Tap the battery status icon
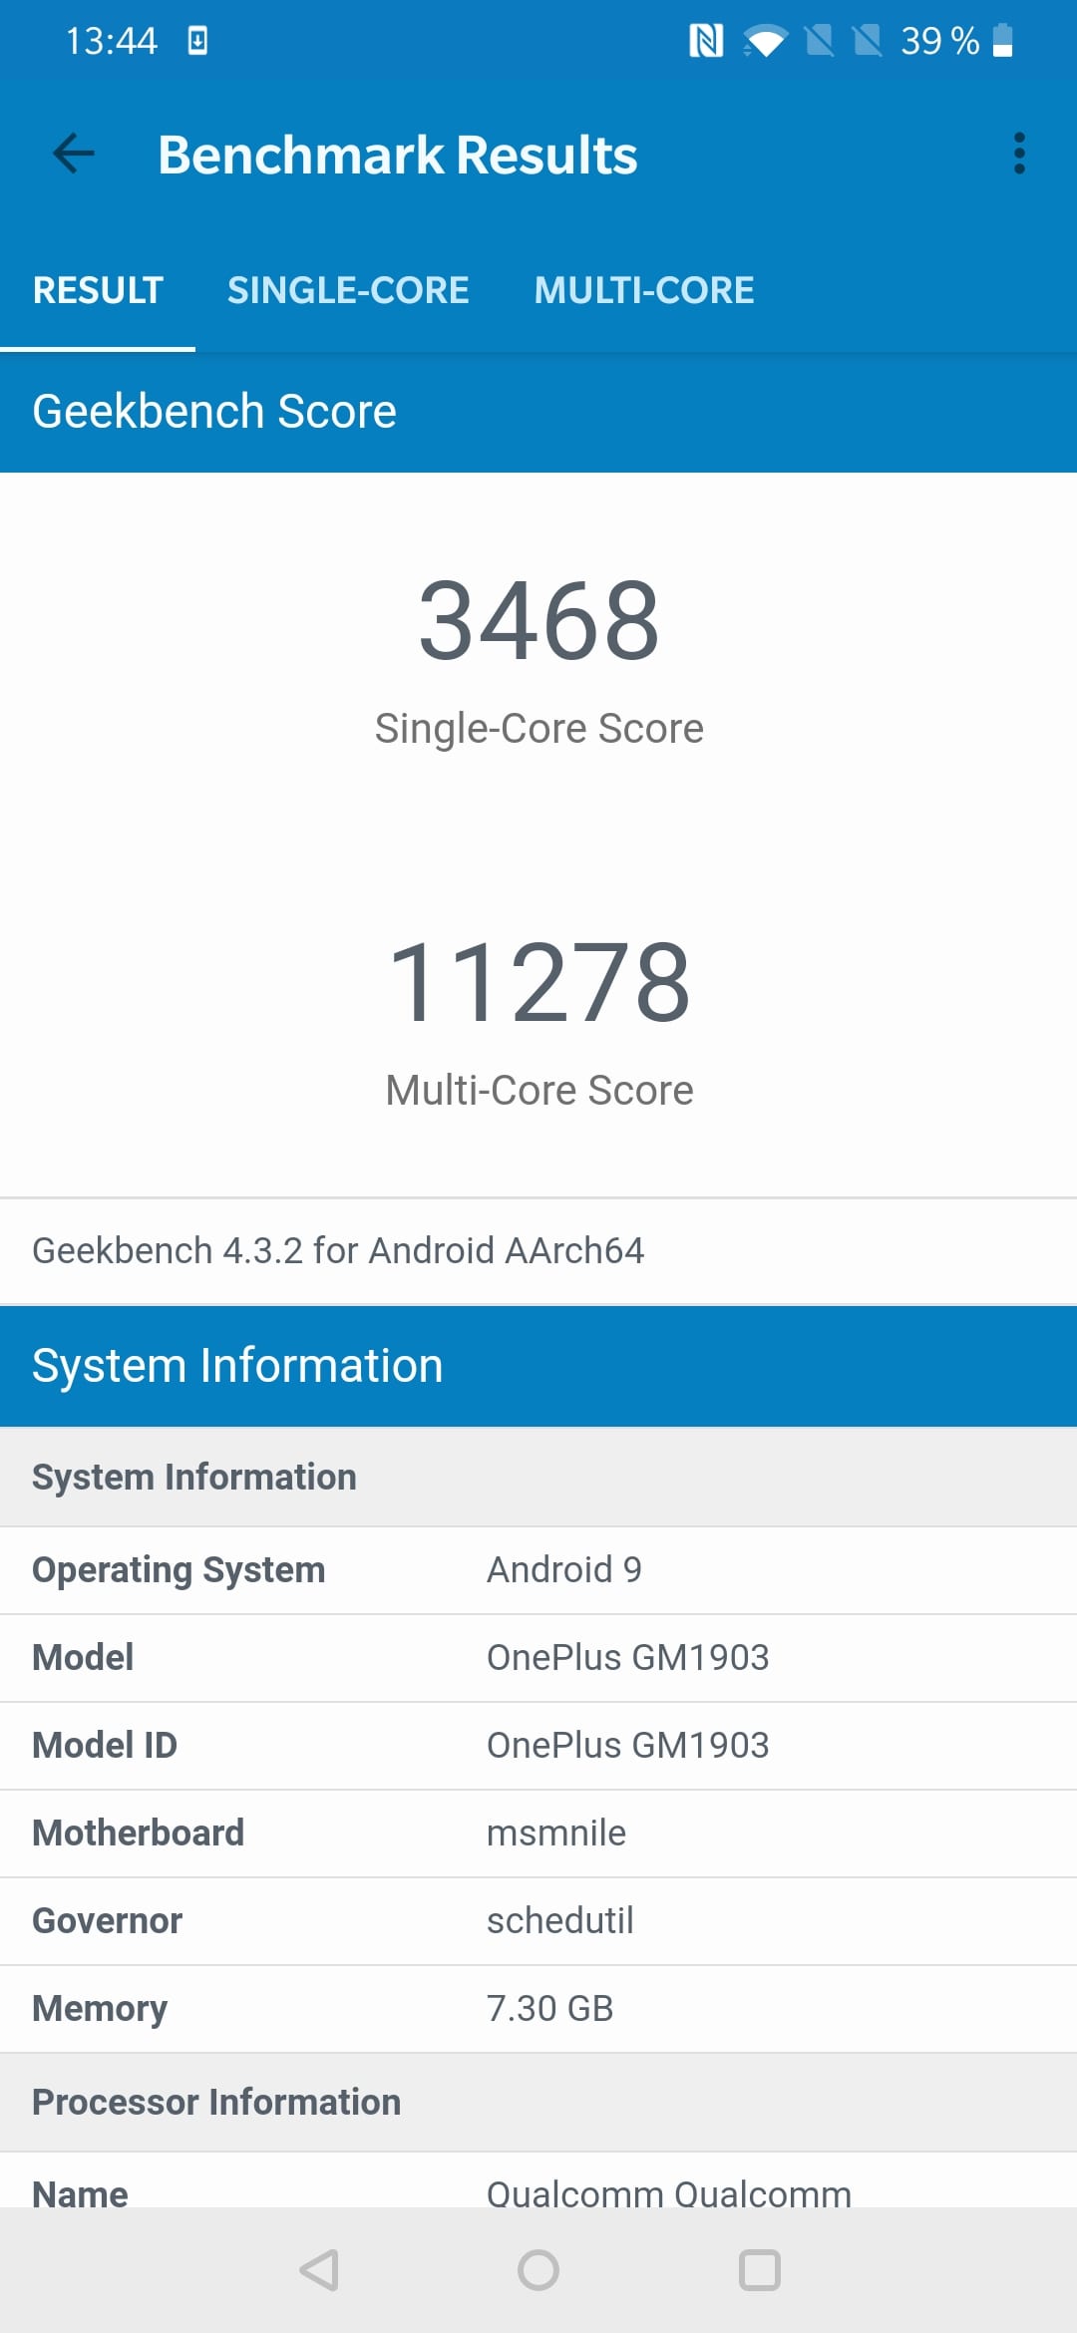This screenshot has height=2333, width=1077. 1003,41
